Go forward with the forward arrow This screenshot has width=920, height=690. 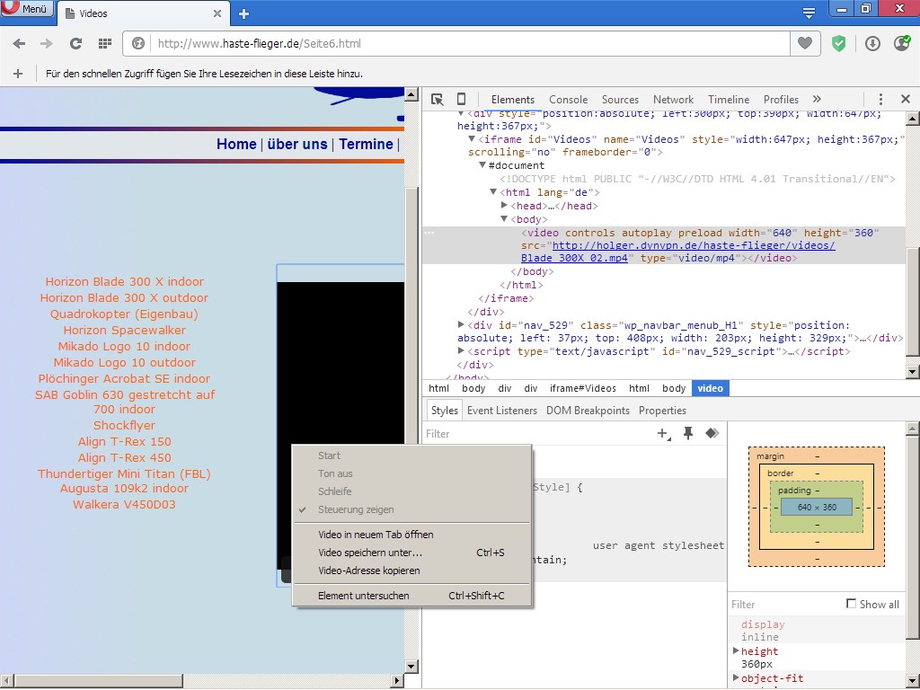pos(47,43)
